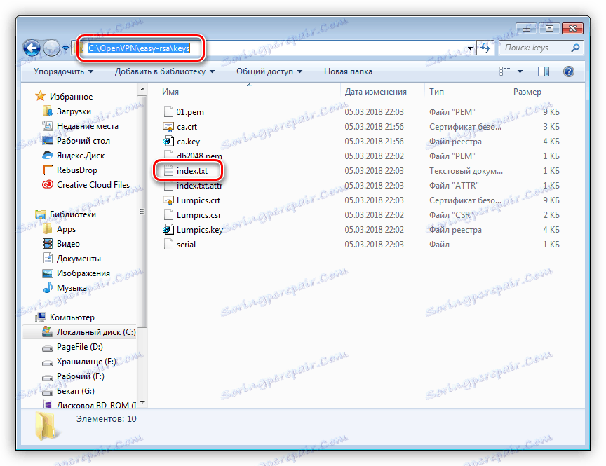Select the index.txt file
The image size is (606, 466).
tap(191, 170)
